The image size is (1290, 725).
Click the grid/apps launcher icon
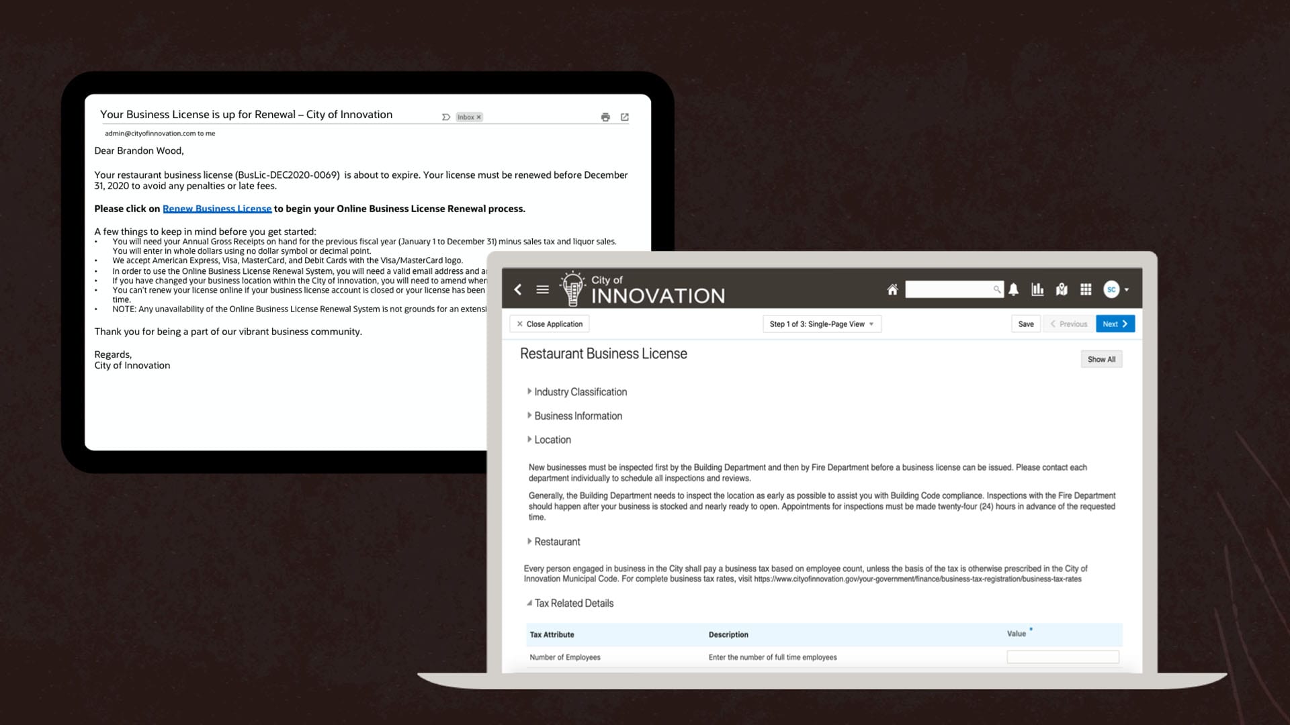[1086, 289]
